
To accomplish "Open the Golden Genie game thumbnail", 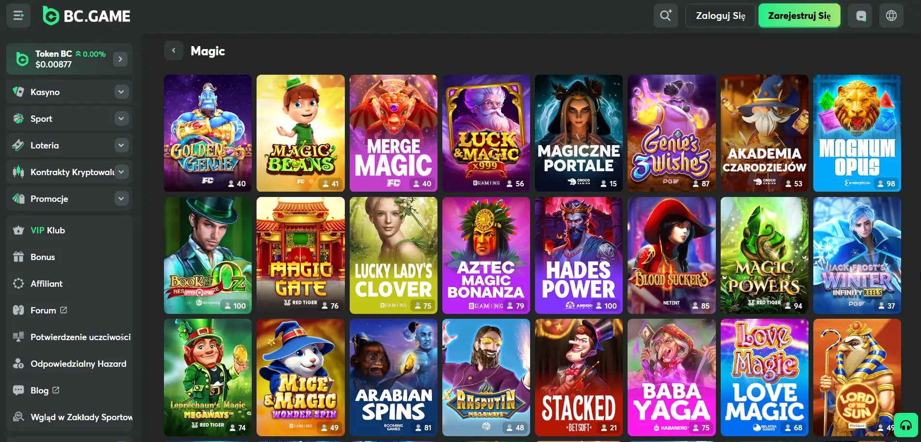I will pos(208,133).
